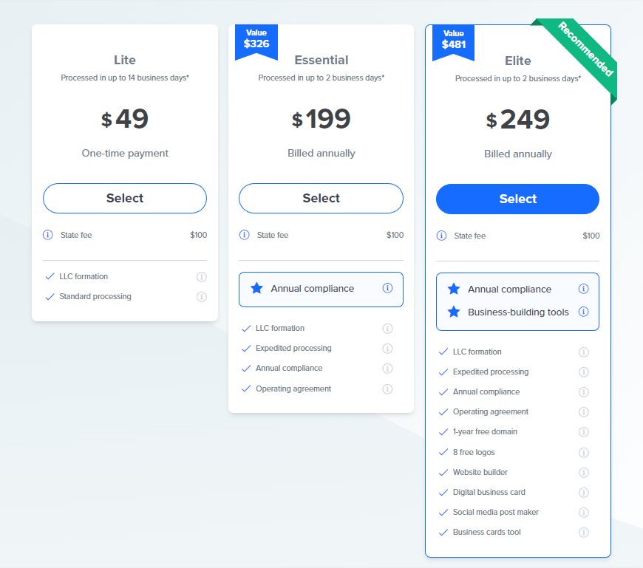Click the checkmark beside Digital business card
The image size is (643, 568).
coord(443,492)
